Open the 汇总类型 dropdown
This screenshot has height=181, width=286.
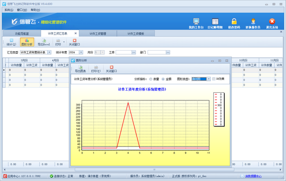click(x=49, y=52)
